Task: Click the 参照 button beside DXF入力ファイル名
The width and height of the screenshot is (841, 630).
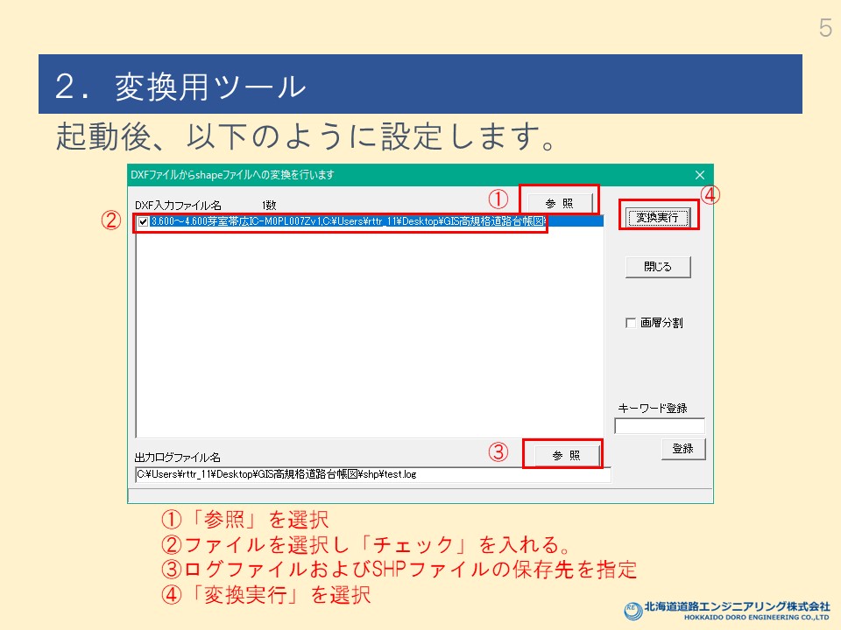Action: coord(559,203)
